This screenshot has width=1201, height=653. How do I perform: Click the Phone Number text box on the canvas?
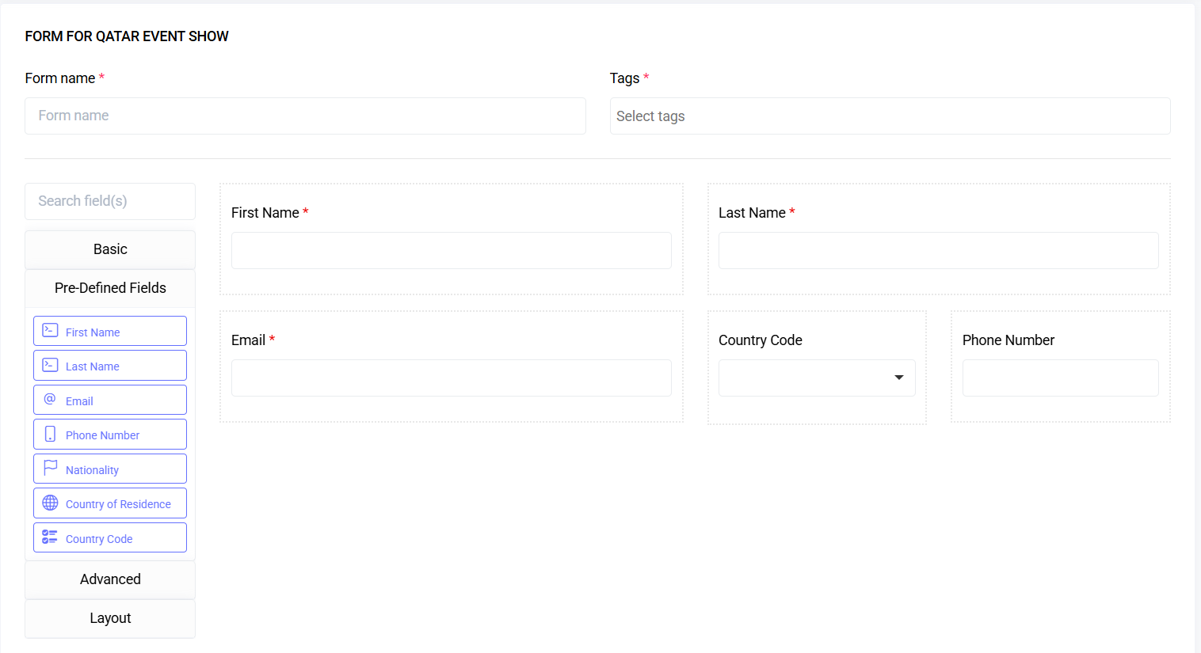click(x=1060, y=378)
